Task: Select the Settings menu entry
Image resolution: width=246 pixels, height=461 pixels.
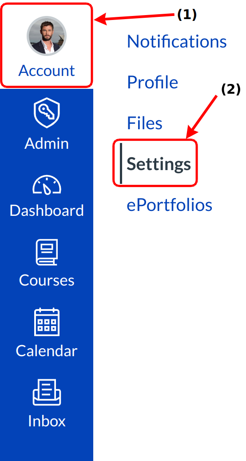Action: click(x=159, y=164)
